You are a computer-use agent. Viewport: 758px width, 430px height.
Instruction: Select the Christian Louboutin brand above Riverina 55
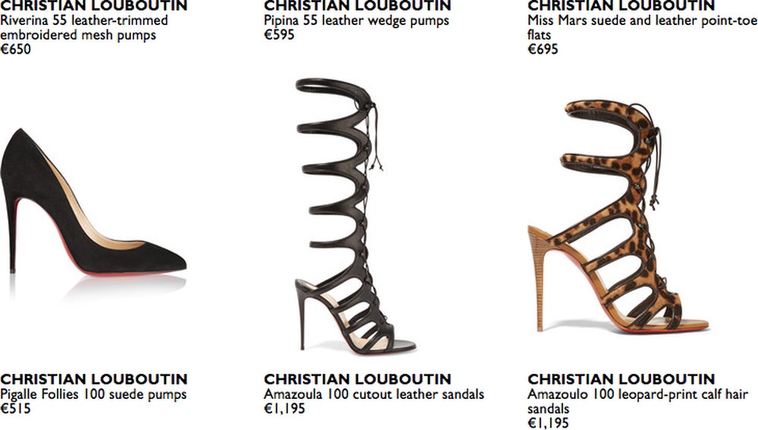pos(94,6)
